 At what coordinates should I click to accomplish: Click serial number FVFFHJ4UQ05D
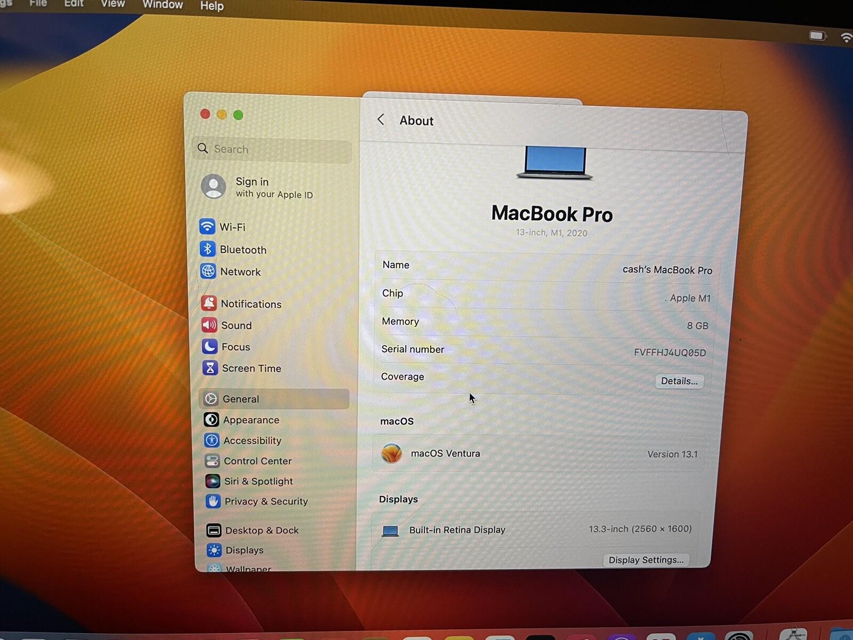(670, 352)
